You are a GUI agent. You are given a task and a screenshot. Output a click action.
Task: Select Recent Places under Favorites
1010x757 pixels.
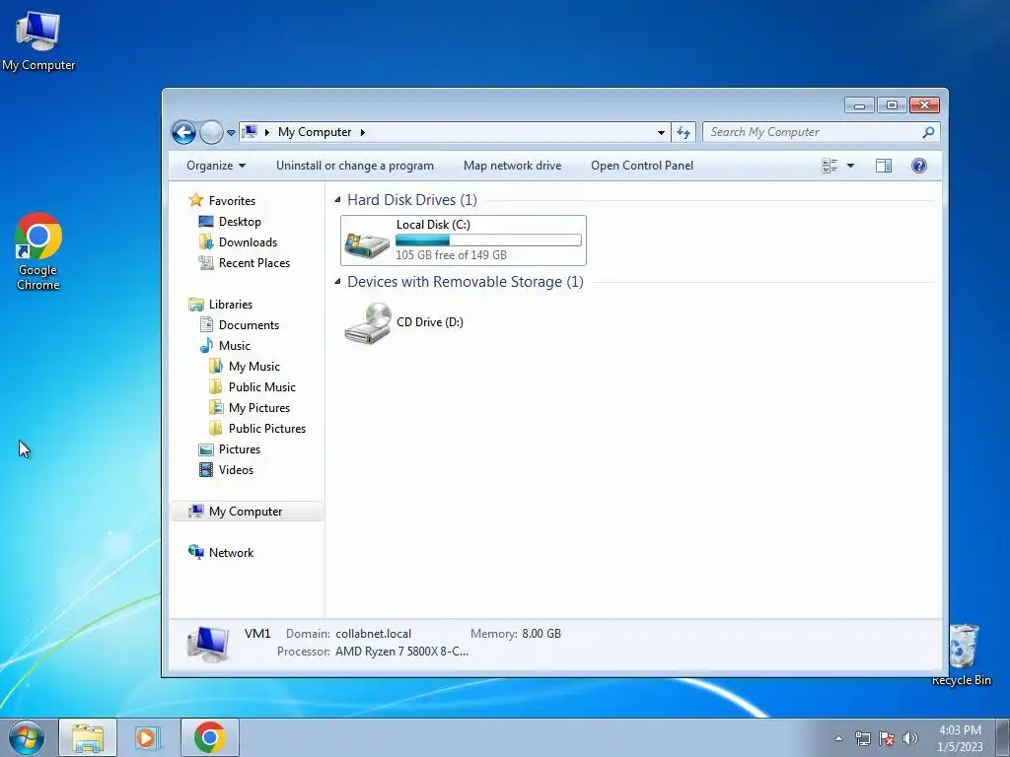click(245, 262)
